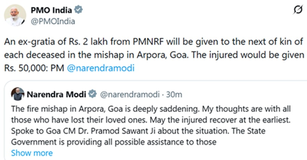Visit the @PMOIndia handle
Screen dimensions: 307x160
click(52, 21)
